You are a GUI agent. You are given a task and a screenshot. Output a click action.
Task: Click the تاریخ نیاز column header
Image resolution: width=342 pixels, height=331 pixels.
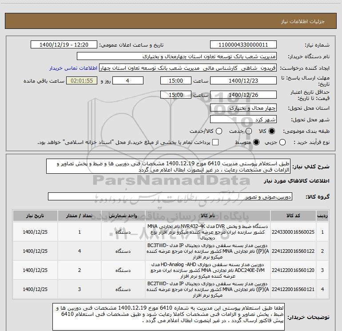35,216
